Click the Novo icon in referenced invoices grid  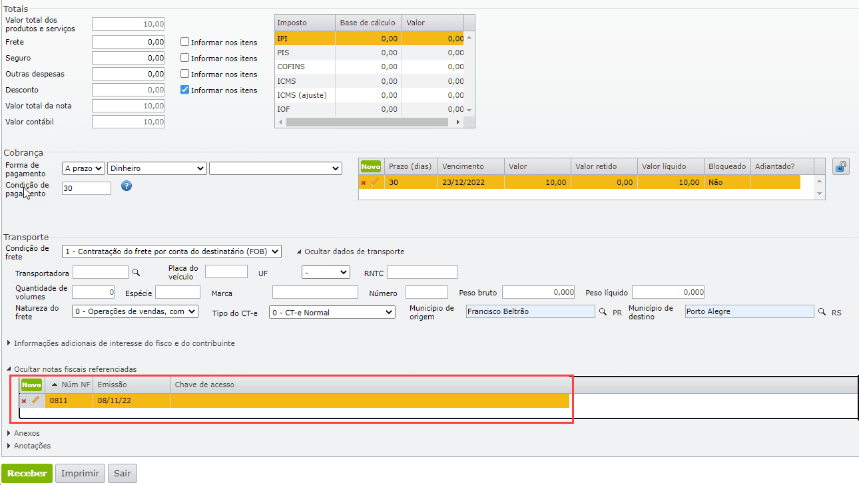click(31, 385)
